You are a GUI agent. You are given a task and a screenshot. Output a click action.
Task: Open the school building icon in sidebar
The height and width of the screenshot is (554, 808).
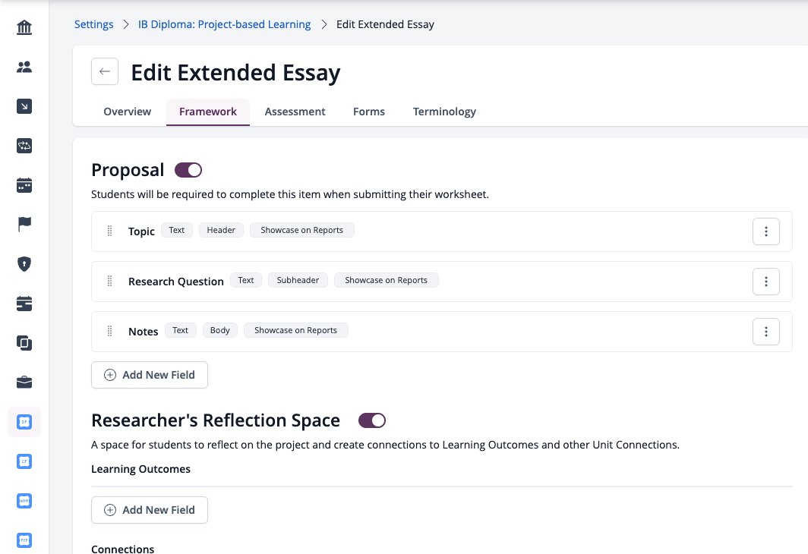pyautogui.click(x=24, y=27)
